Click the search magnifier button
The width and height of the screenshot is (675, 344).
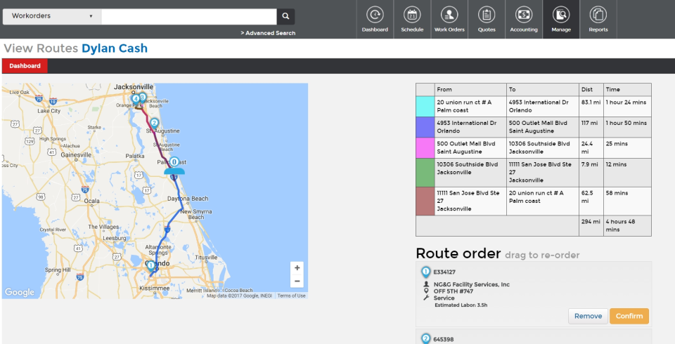click(x=286, y=16)
